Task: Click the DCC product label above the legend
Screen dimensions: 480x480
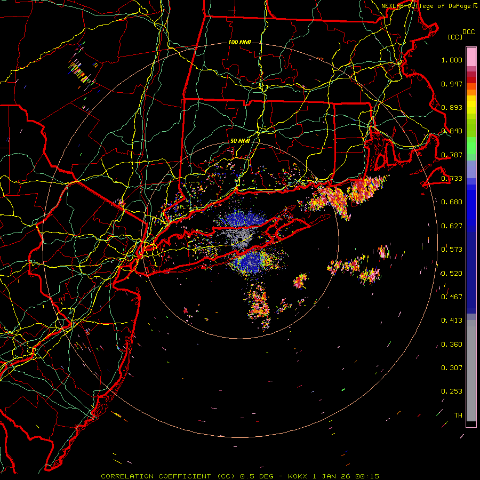Action: pos(468,32)
